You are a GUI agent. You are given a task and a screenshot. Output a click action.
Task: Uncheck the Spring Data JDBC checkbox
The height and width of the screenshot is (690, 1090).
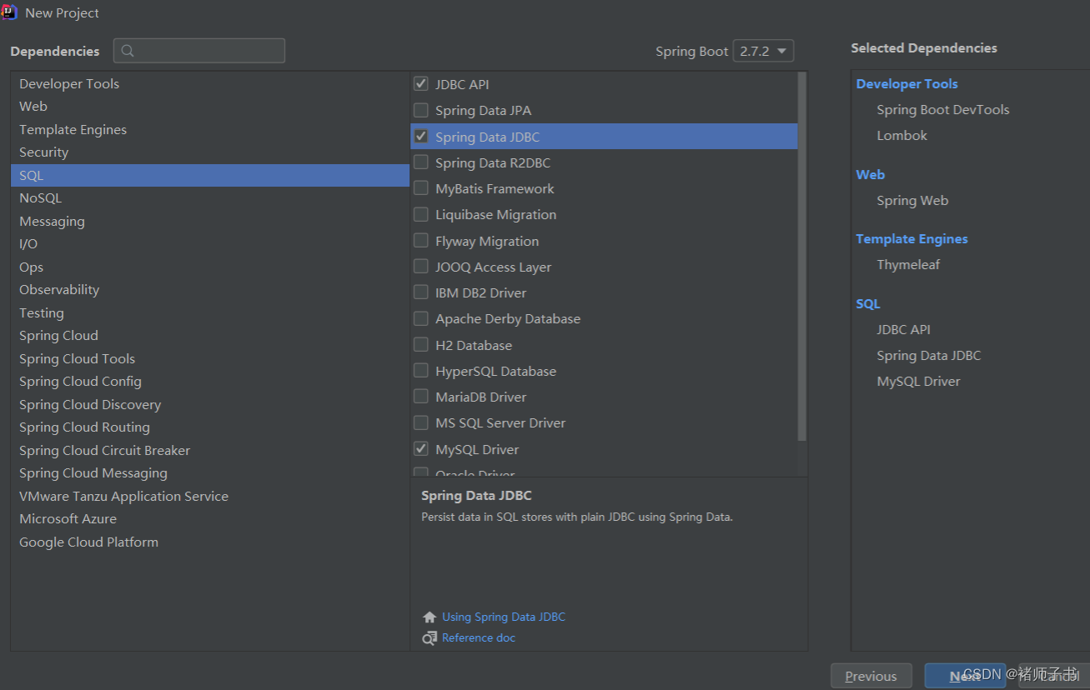point(421,136)
